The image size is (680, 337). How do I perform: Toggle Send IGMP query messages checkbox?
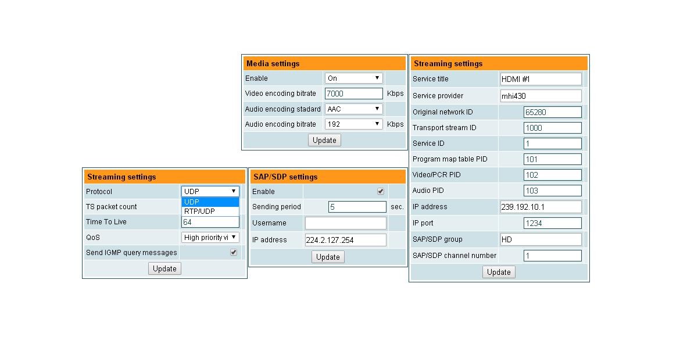(234, 253)
